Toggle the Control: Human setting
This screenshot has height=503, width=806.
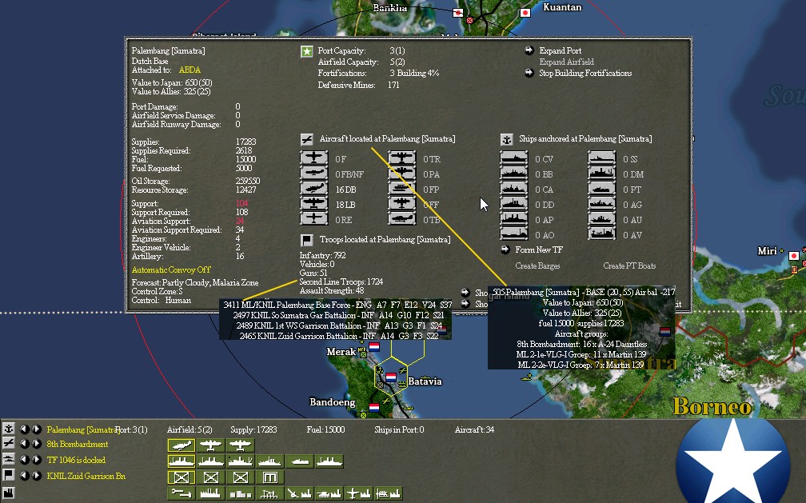pyautogui.click(x=161, y=300)
